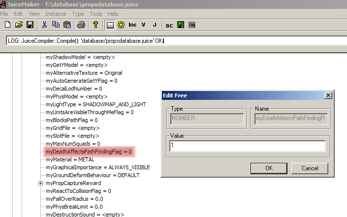The width and height of the screenshot is (347, 217).
Task: Open help with the question mark icon
Action: [x=95, y=25]
